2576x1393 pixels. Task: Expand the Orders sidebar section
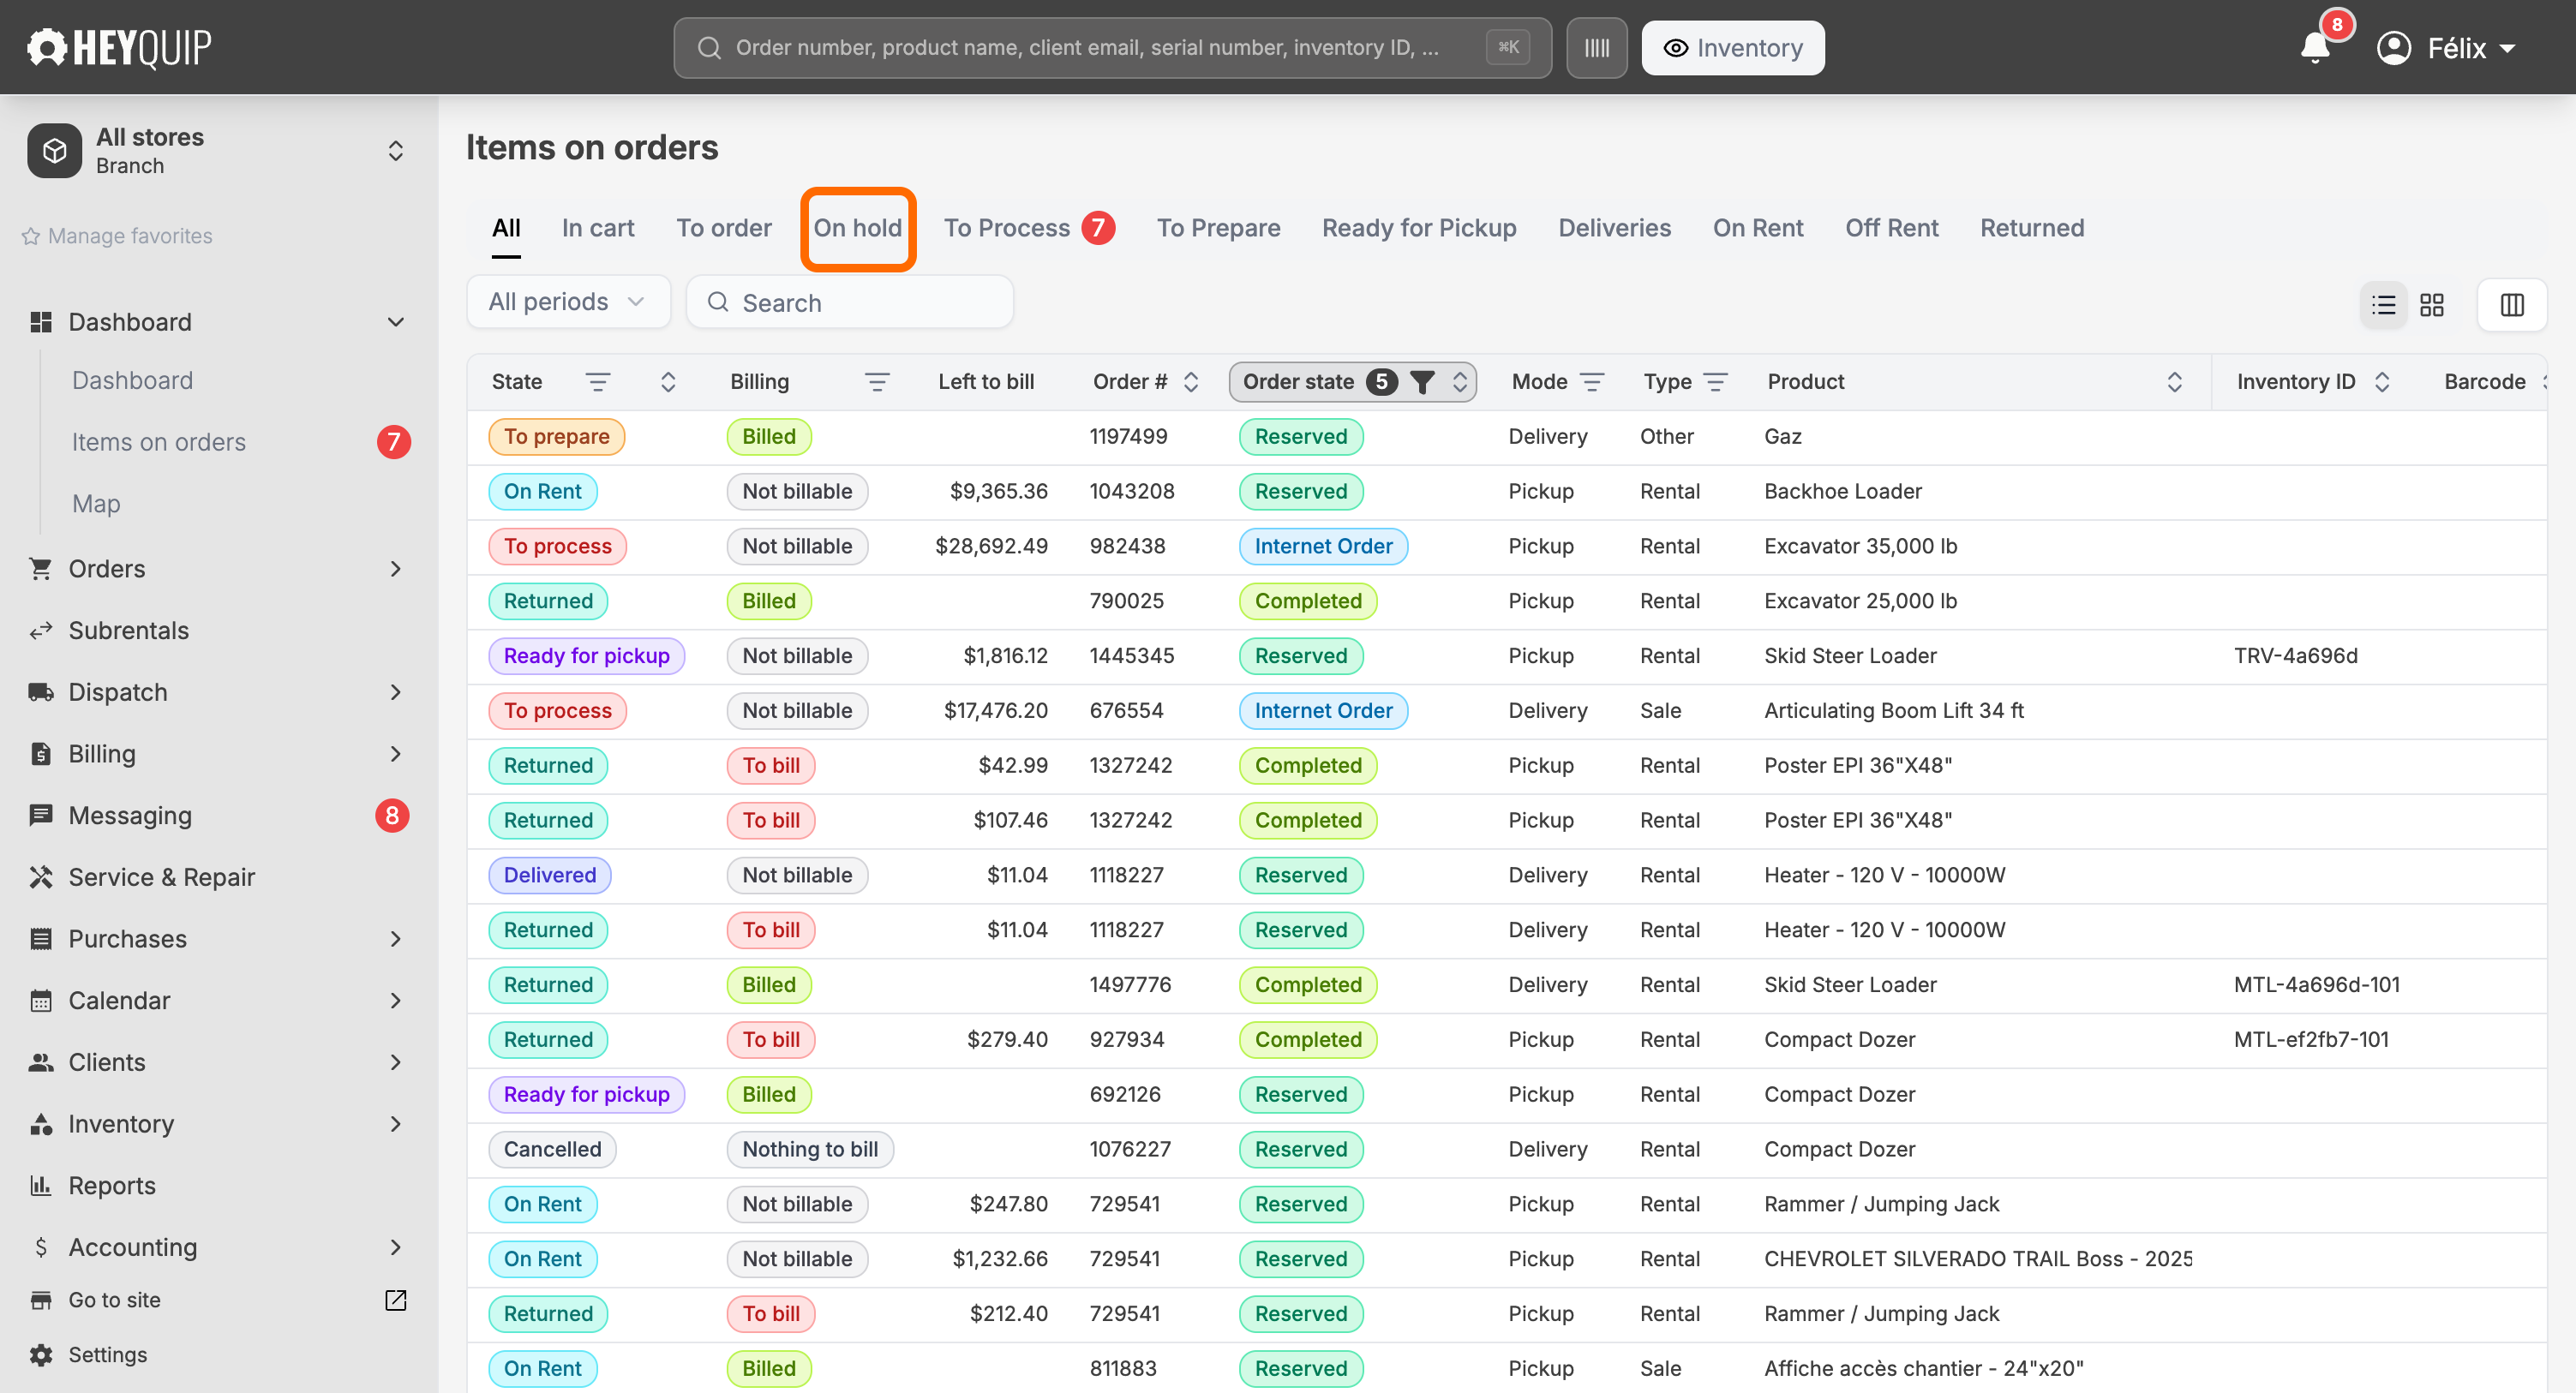395,569
